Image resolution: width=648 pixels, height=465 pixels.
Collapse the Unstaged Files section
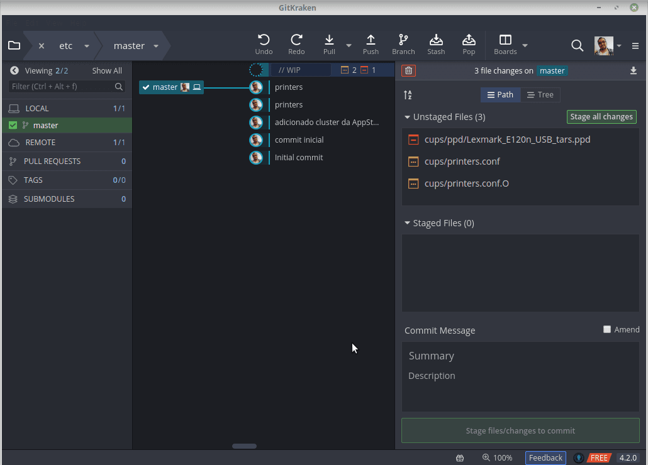tap(408, 117)
